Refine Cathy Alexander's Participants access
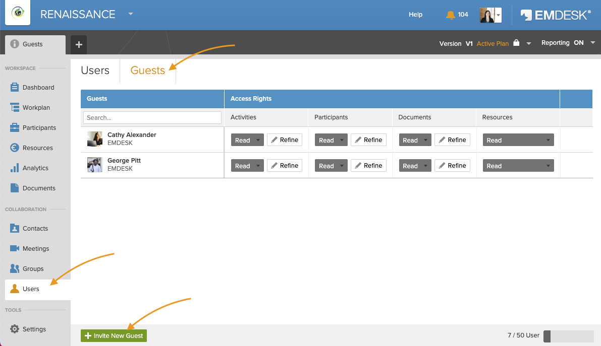The width and height of the screenshot is (601, 346). click(x=369, y=140)
